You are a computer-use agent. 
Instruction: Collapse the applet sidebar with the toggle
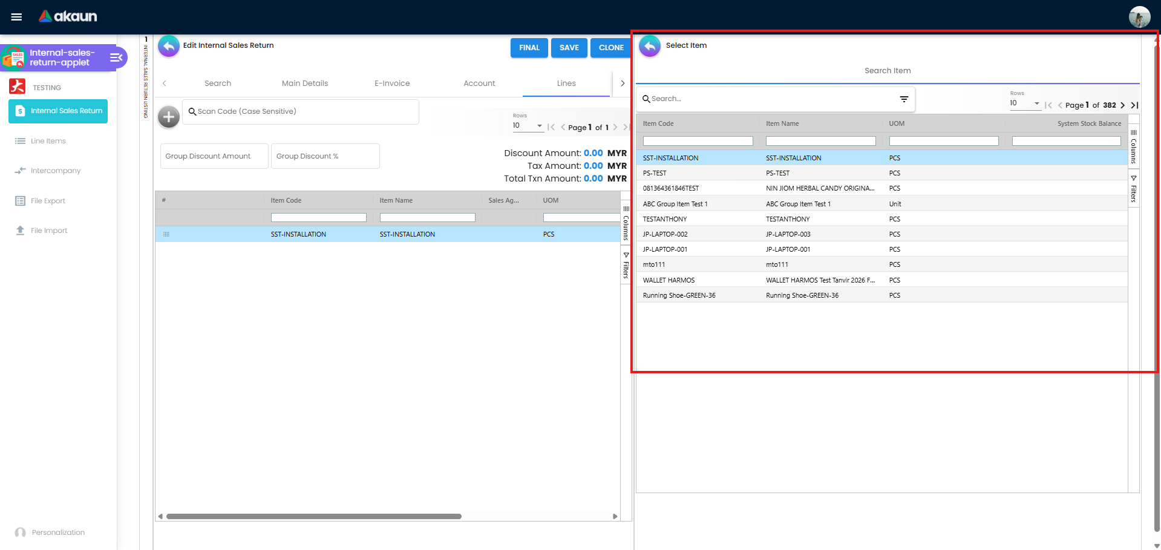tap(116, 57)
